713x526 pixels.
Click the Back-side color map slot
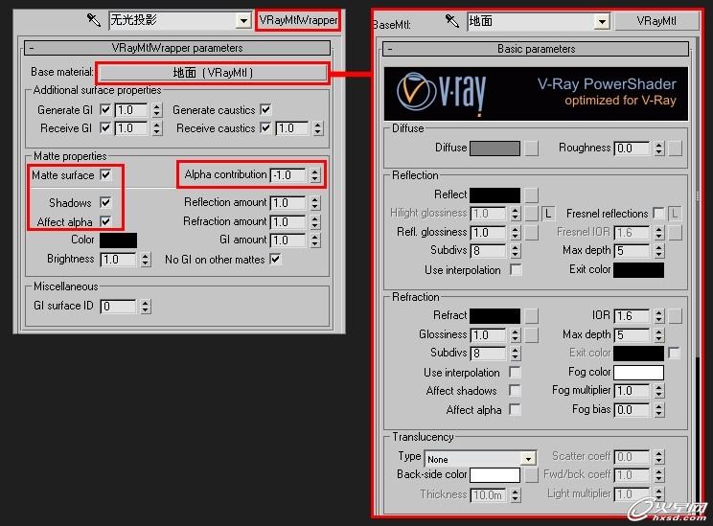click(532, 474)
